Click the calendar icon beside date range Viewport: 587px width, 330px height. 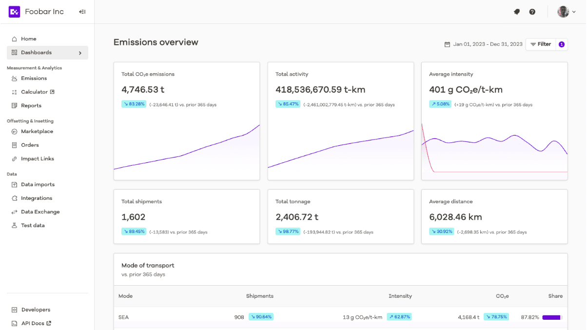(447, 44)
